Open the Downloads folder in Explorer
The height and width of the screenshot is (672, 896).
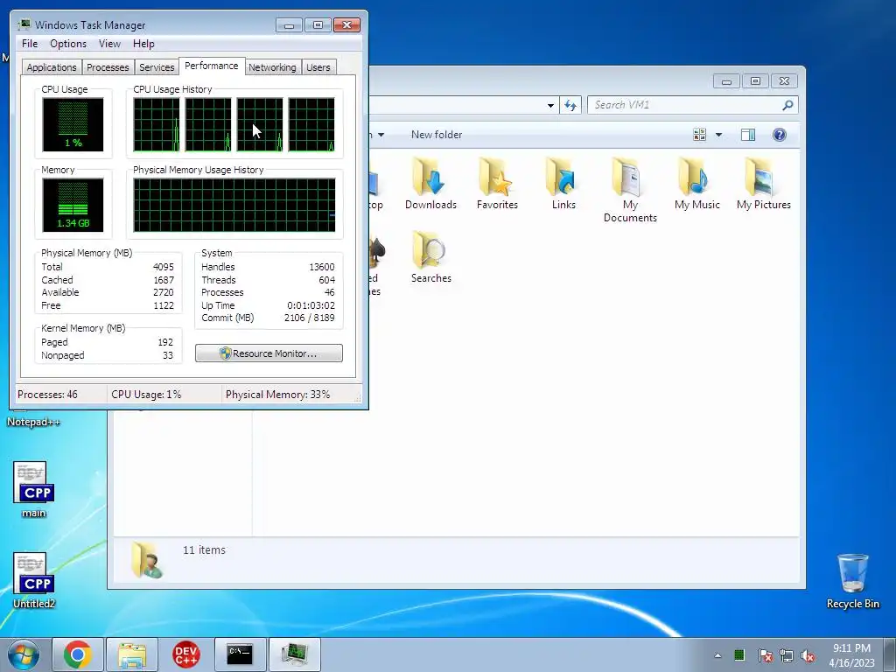pos(430,184)
